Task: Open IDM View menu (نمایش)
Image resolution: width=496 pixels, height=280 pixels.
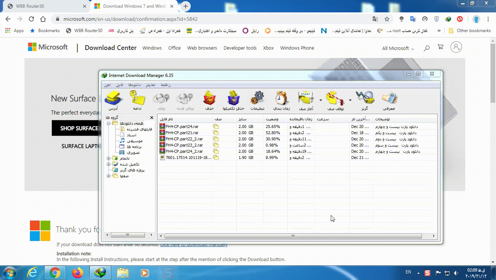Action: pyautogui.click(x=151, y=85)
